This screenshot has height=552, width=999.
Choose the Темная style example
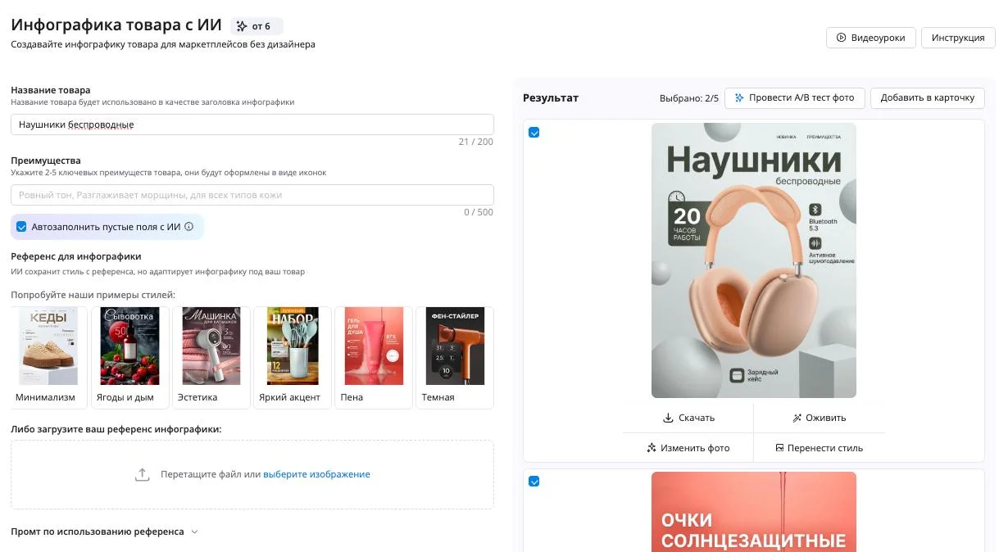pos(455,357)
